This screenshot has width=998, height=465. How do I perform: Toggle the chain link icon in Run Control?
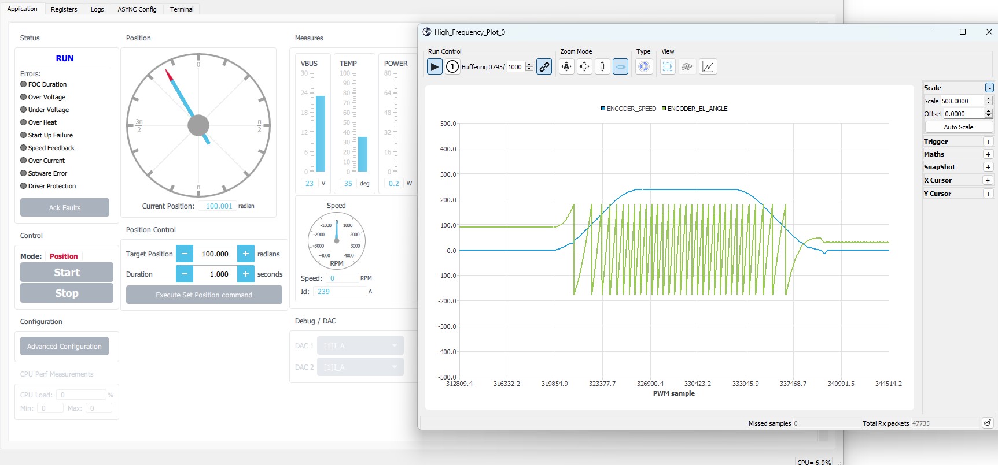(544, 67)
